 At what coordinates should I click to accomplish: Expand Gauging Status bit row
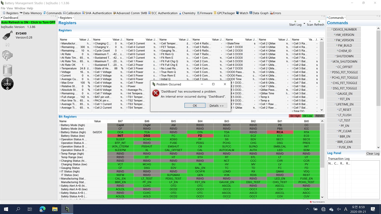[60, 168]
